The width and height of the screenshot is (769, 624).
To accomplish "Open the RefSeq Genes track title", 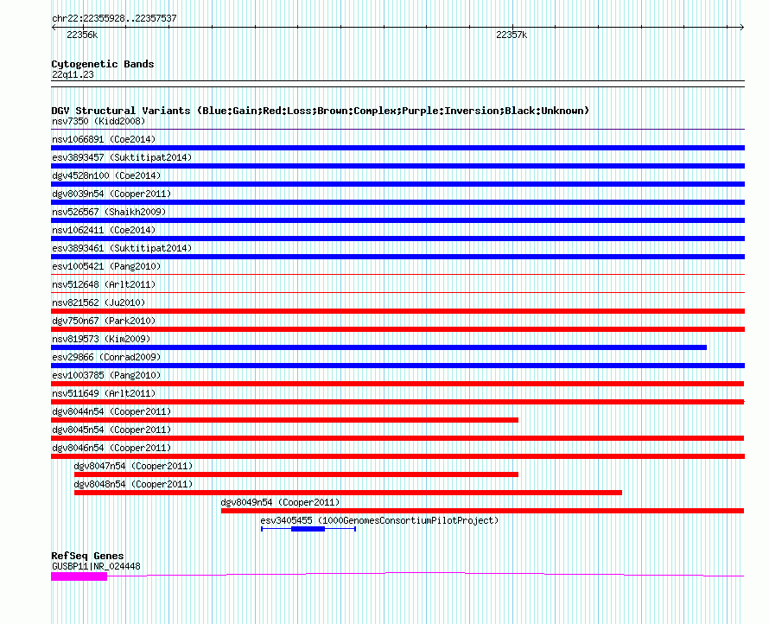I will [87, 556].
